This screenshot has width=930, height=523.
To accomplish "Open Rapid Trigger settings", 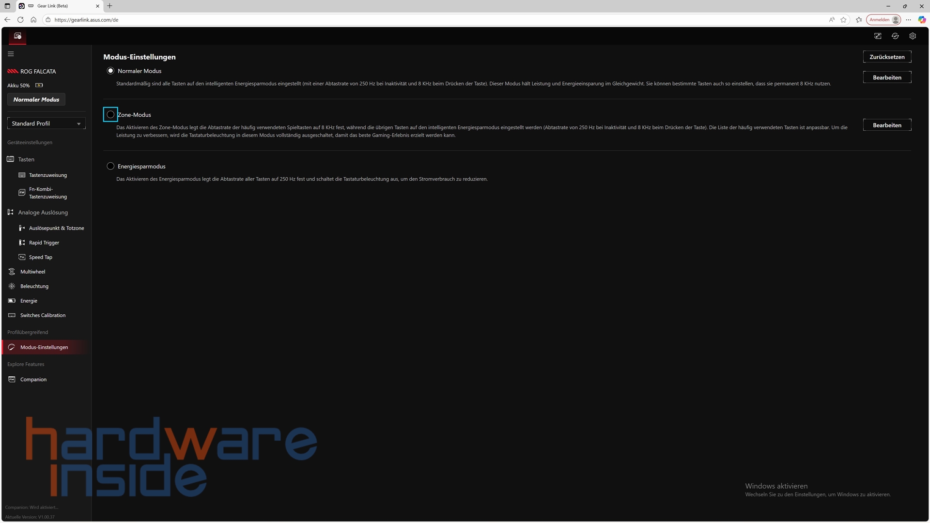I will point(44,243).
